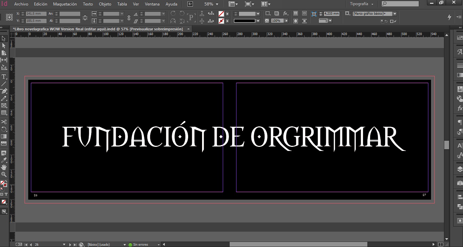Open the Objeto menu

click(x=105, y=4)
